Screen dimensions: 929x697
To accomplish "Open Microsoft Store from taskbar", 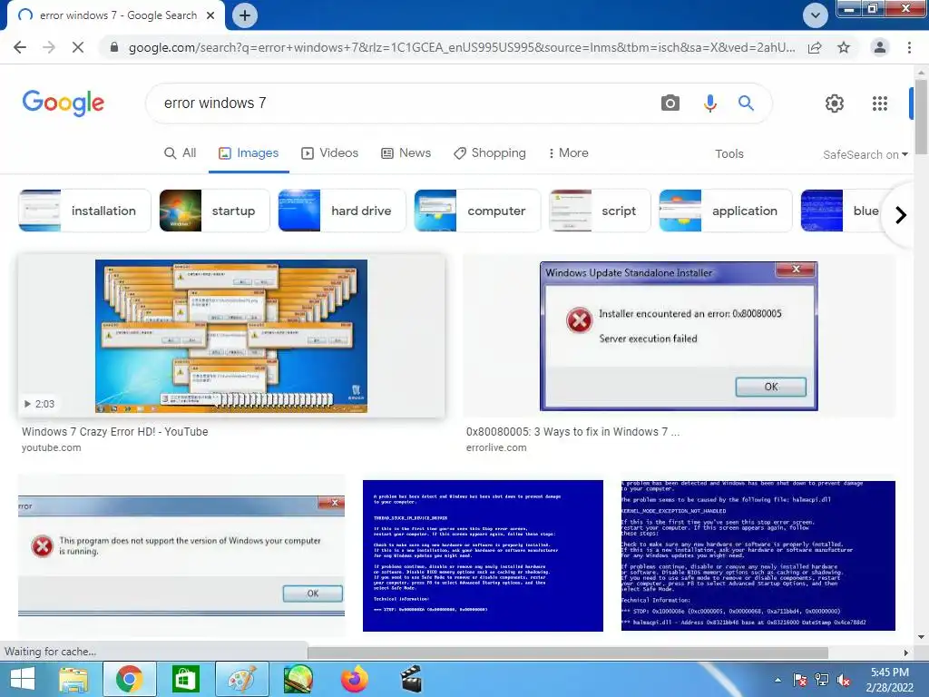I will 185,679.
